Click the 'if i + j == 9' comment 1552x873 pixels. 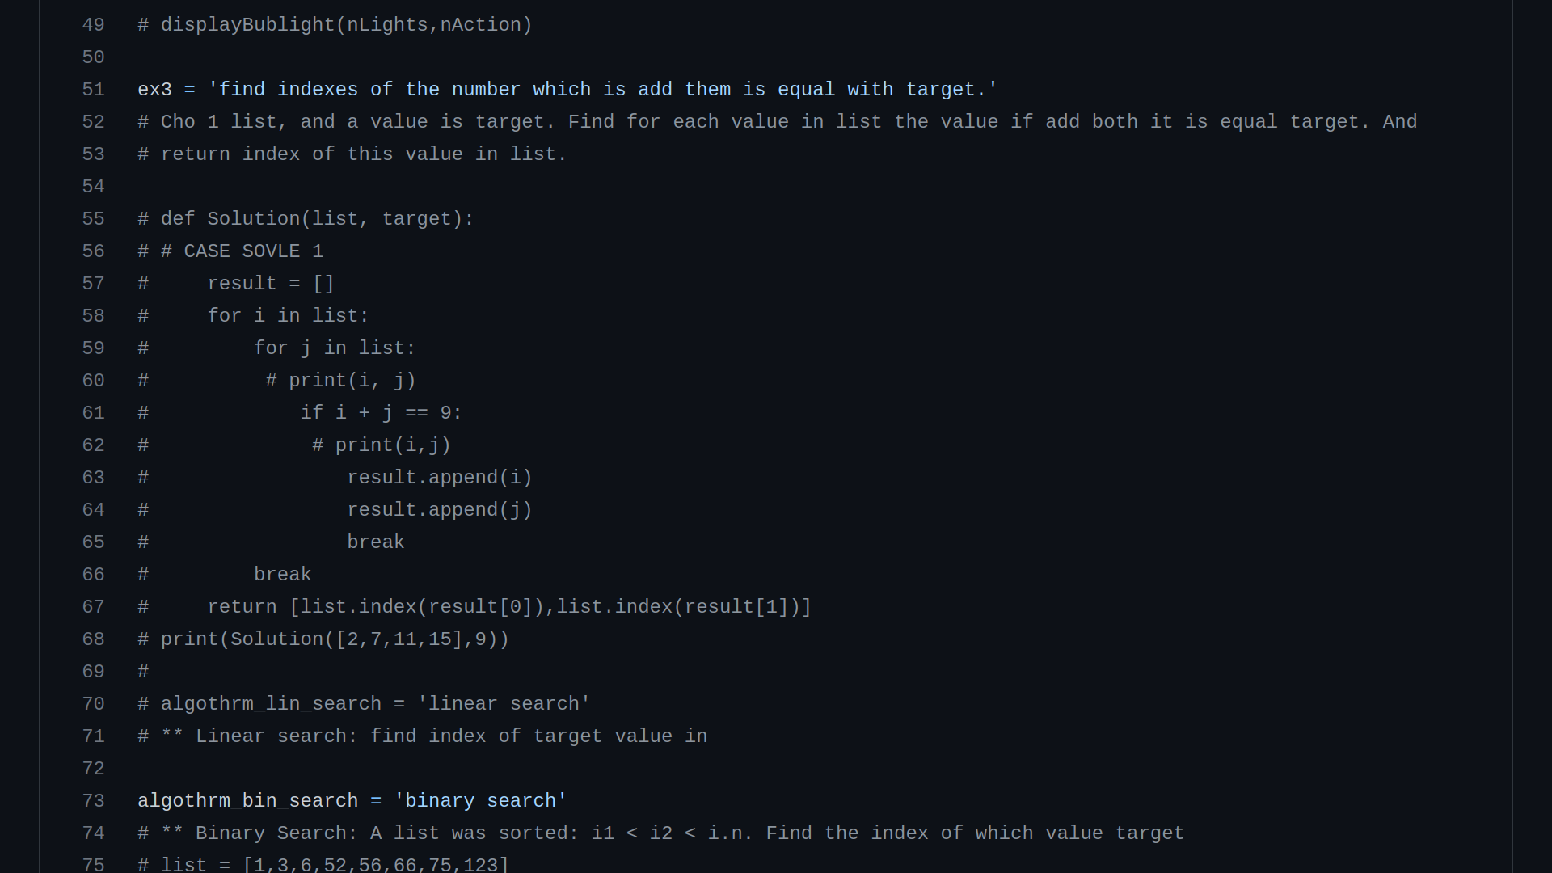point(381,413)
